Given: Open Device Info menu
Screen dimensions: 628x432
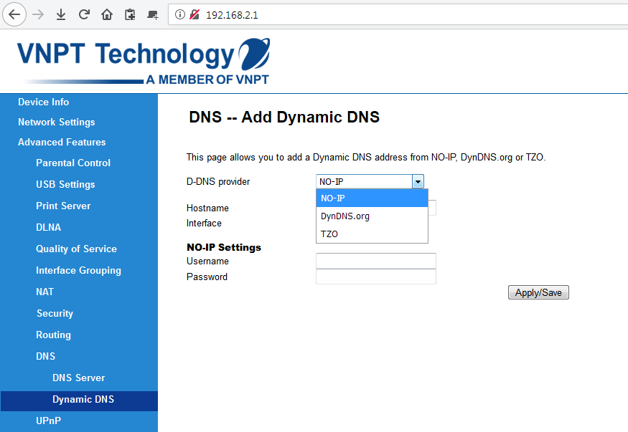Looking at the screenshot, I should click(43, 102).
